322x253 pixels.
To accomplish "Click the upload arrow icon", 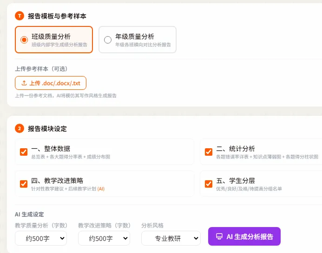I will [x=24, y=83].
